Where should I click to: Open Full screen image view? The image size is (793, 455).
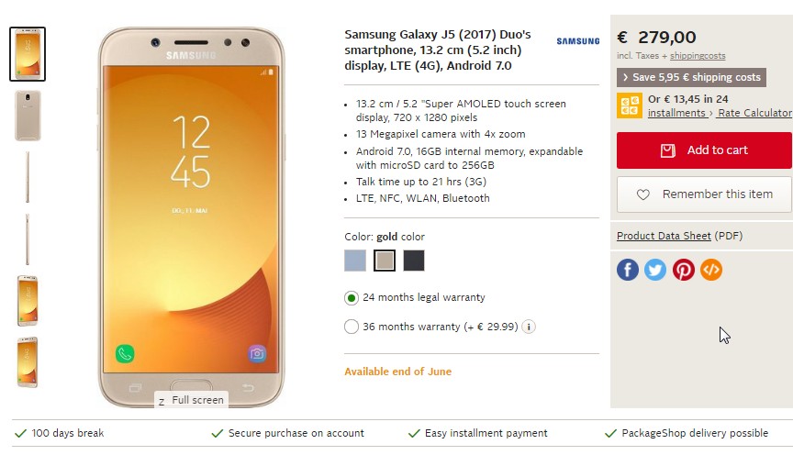tap(191, 400)
